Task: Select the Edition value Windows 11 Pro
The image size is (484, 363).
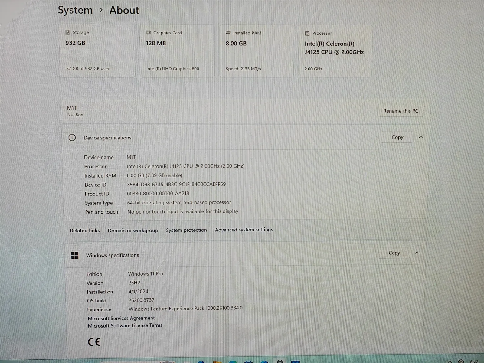Action: pyautogui.click(x=146, y=274)
